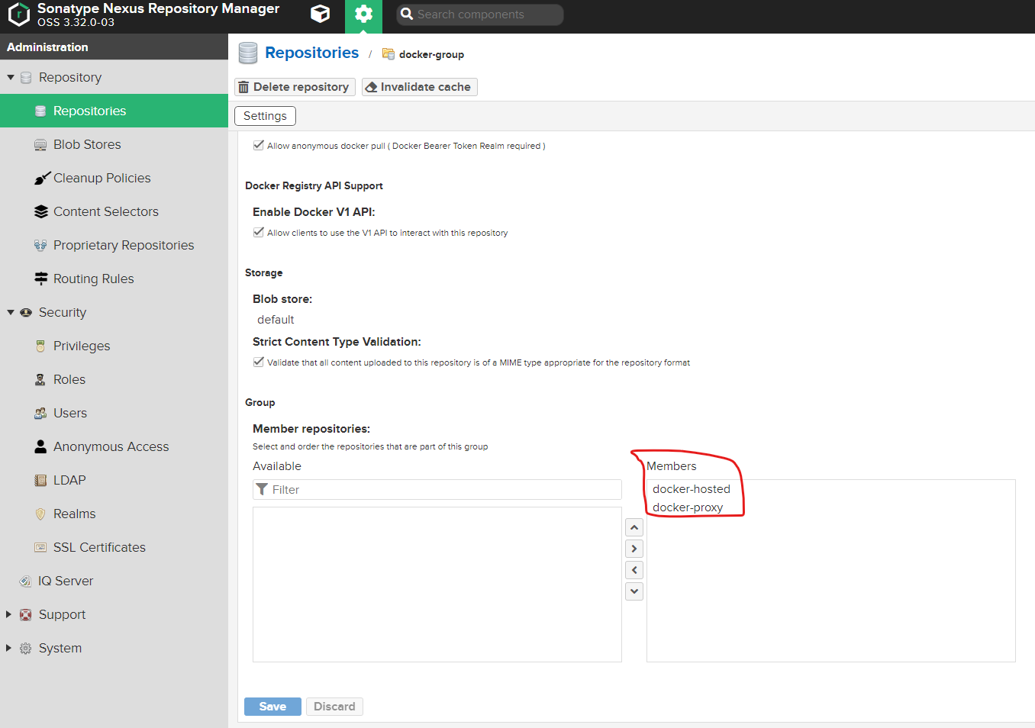Add repository to members with right arrow
The image size is (1035, 728).
pyautogui.click(x=634, y=549)
